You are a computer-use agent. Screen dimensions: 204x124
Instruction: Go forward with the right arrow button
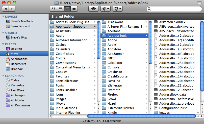pyautogui.click(x=12, y=9)
